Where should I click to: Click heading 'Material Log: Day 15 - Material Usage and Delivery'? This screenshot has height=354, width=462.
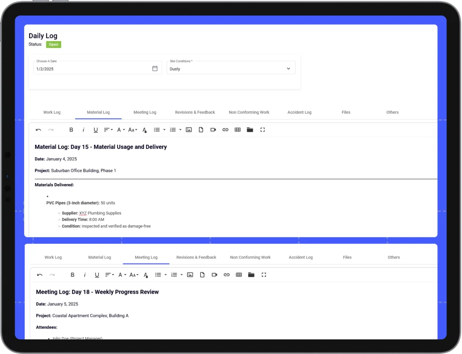(x=101, y=147)
